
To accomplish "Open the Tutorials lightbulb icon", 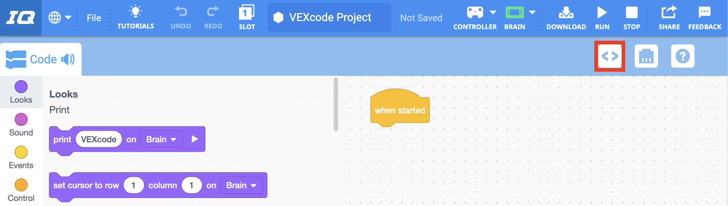I will (136, 12).
